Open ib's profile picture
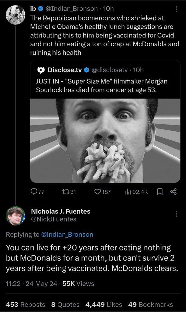The image size is (186, 312). [15, 15]
